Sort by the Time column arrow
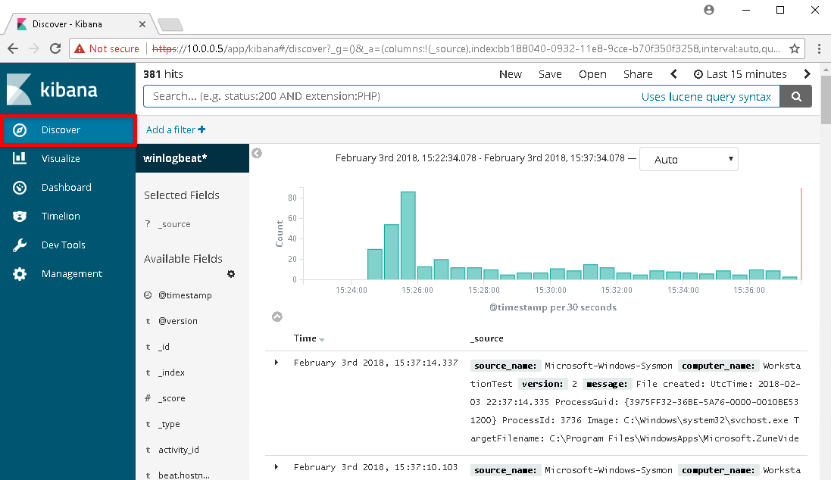The image size is (831, 480). tap(322, 340)
